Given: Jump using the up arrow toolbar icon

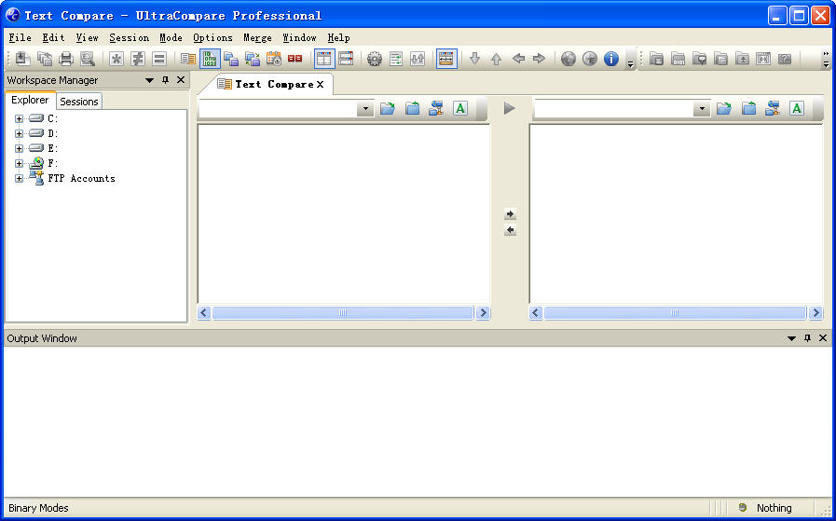Looking at the screenshot, I should pyautogui.click(x=496, y=59).
